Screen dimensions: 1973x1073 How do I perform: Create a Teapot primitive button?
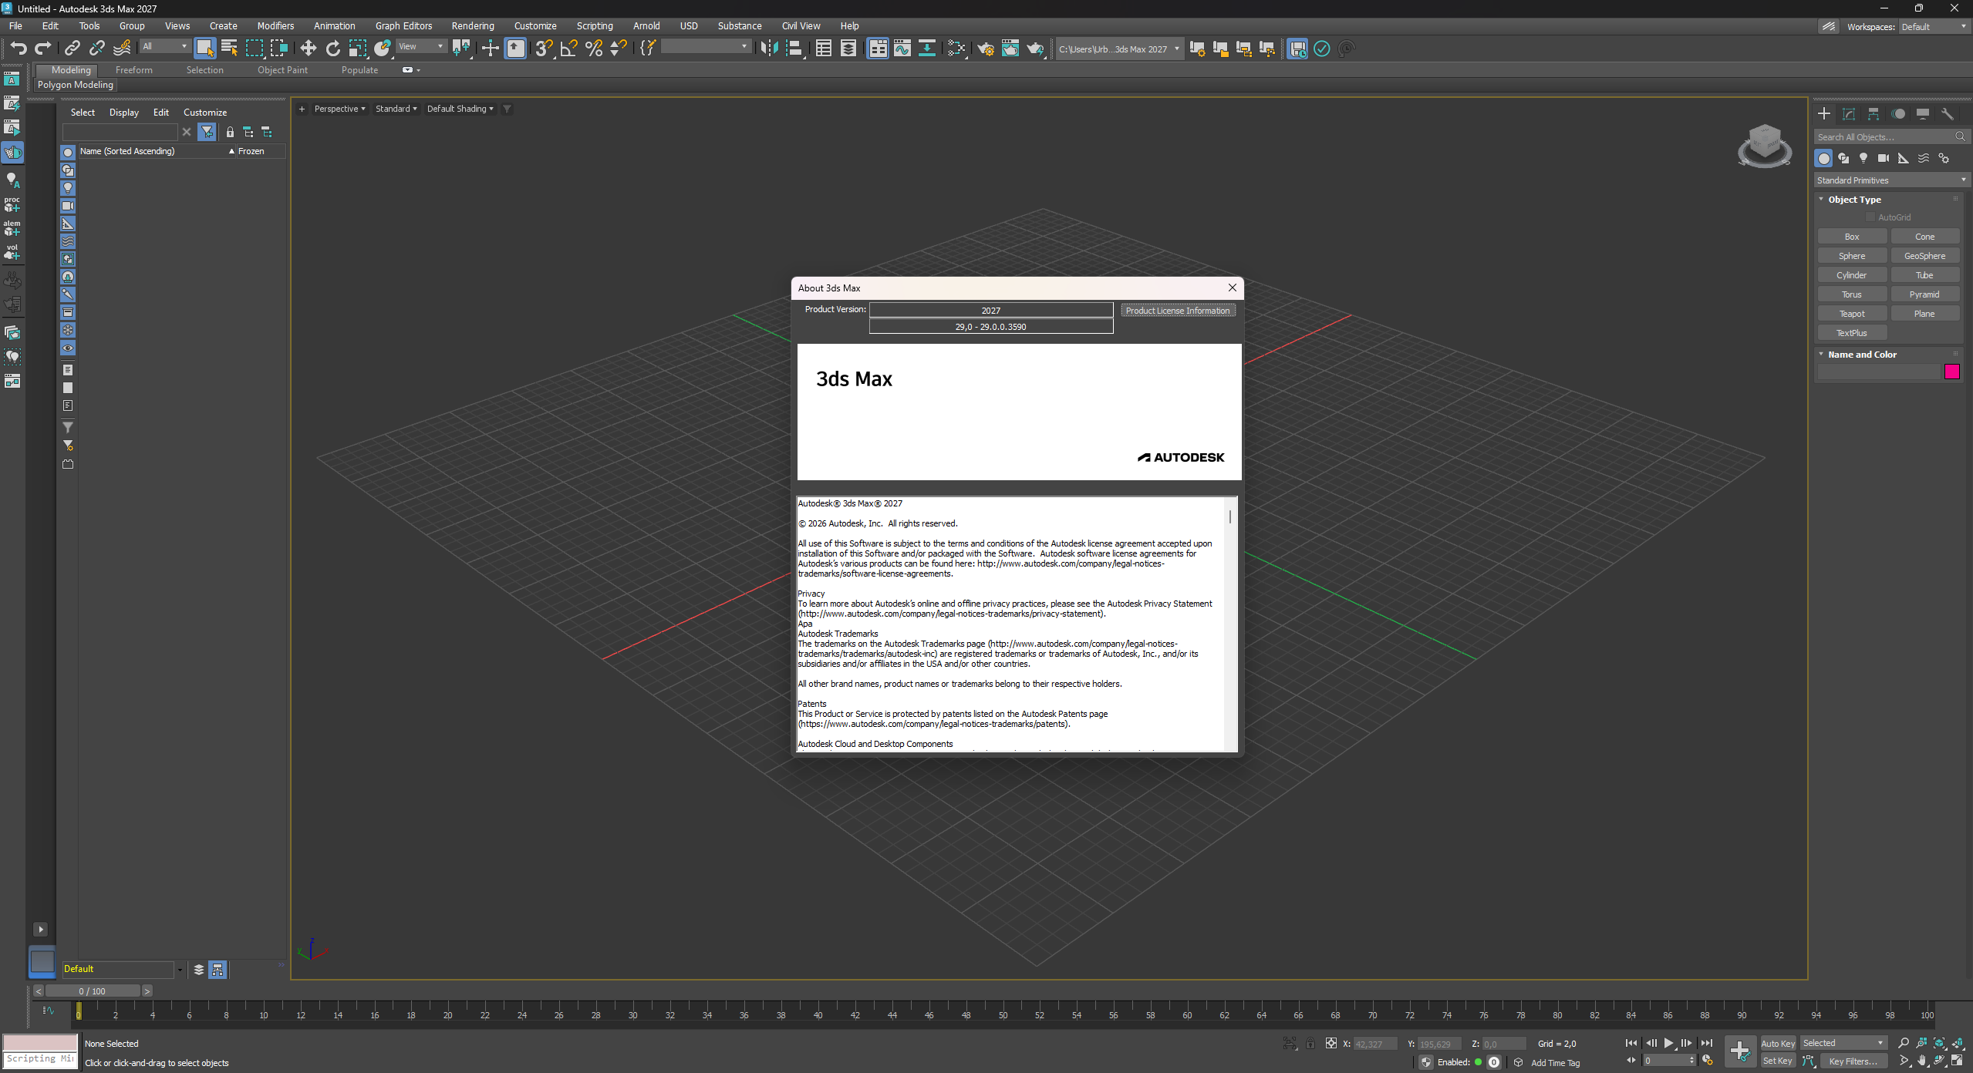pos(1851,314)
